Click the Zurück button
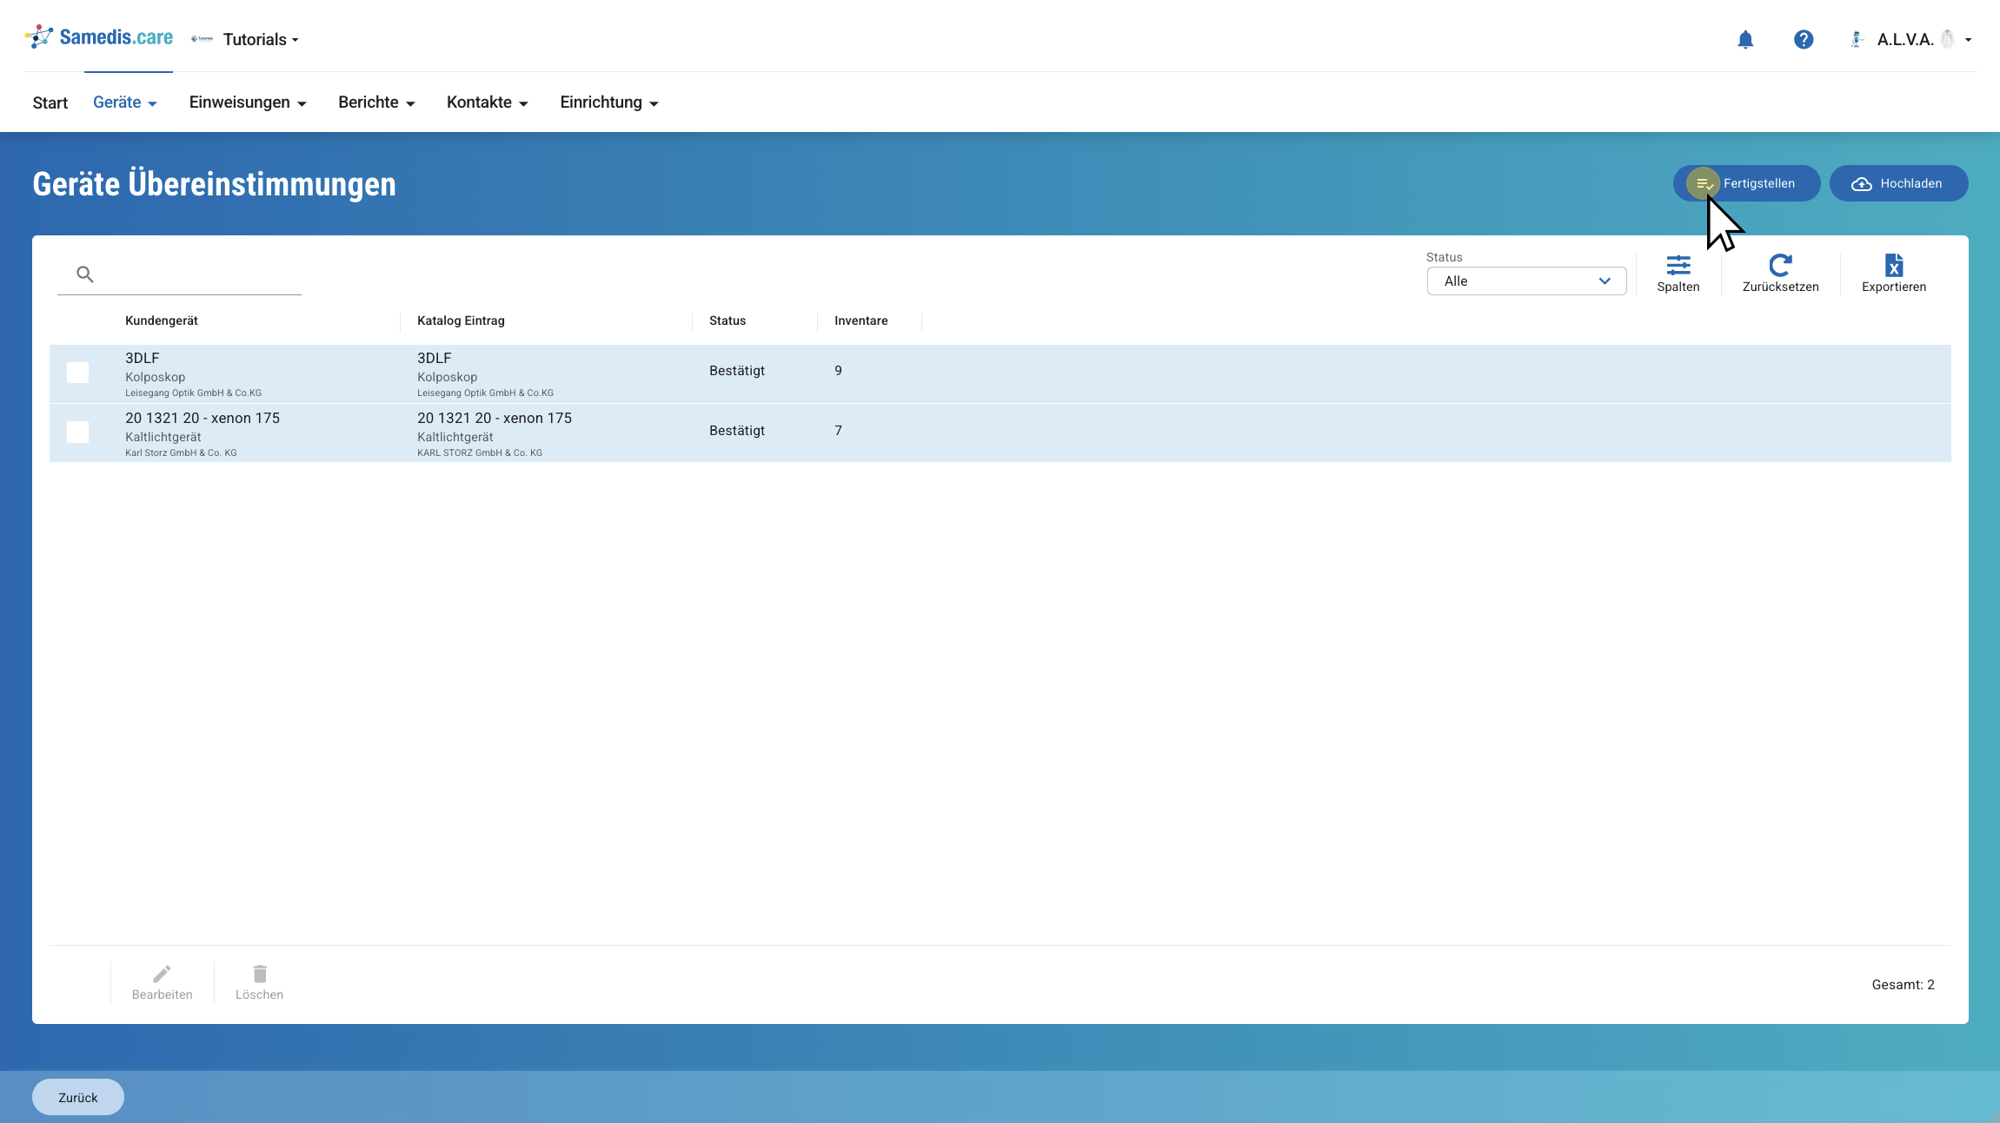 (78, 1097)
